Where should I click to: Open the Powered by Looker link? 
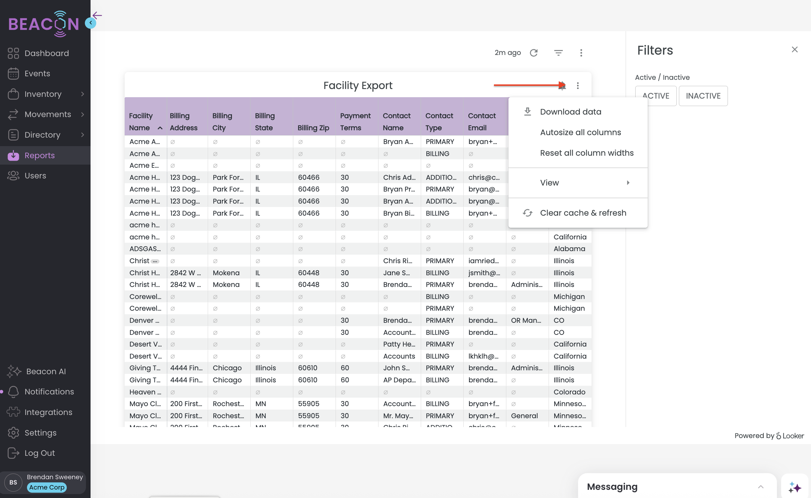click(769, 436)
